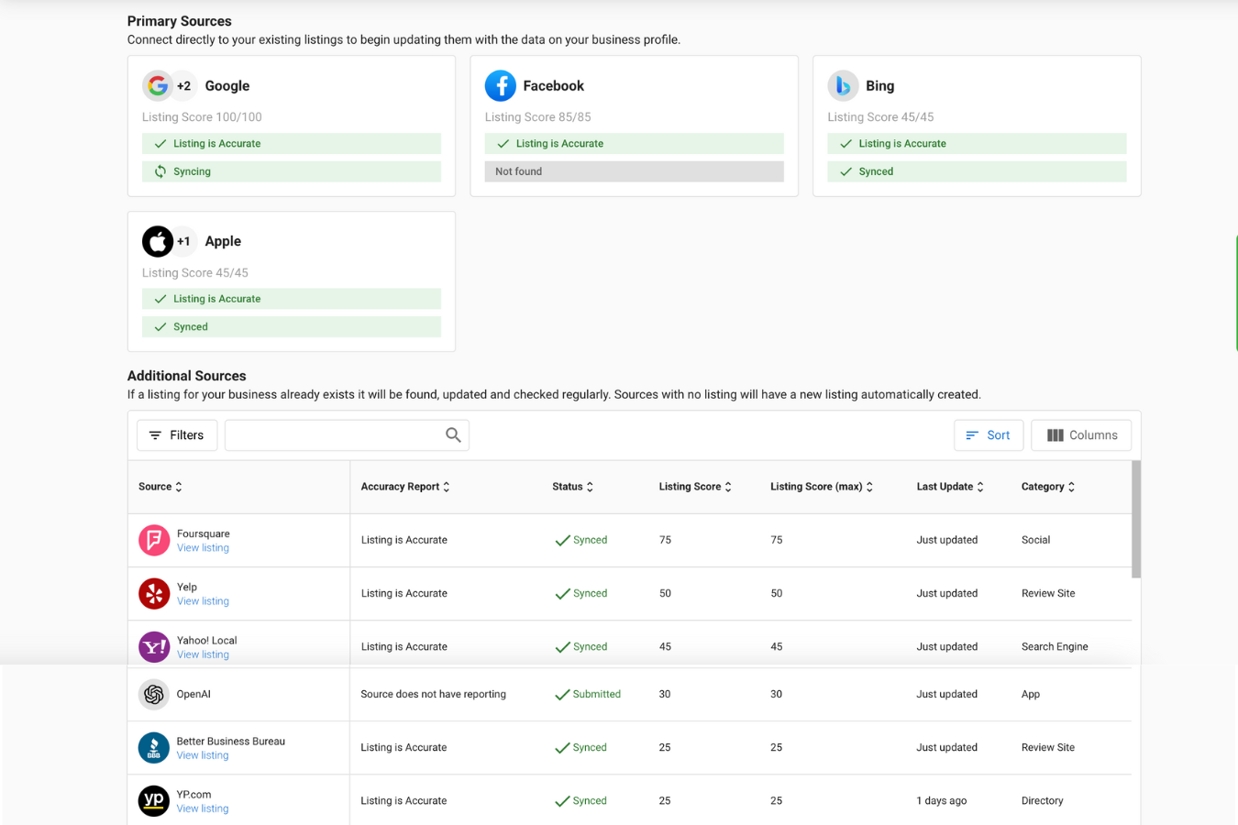Click the search magnifier icon

(453, 434)
